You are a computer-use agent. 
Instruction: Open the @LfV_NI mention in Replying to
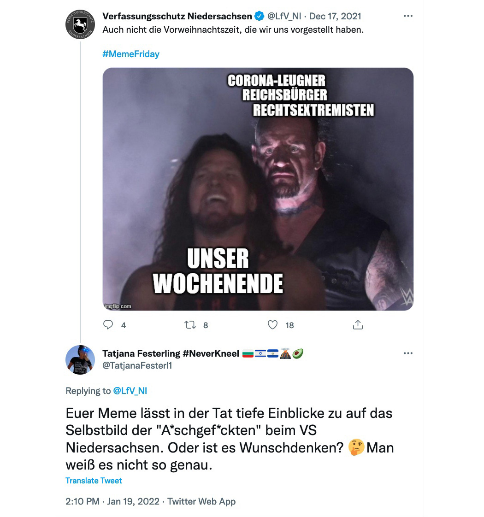130,391
